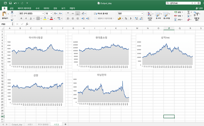Viewport: 204px width, 126px height.
Task: Click the AutoSum sigma icon
Action: coord(189,13)
